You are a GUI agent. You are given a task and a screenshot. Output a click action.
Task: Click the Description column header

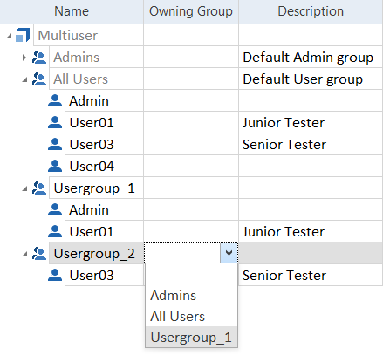click(x=311, y=11)
